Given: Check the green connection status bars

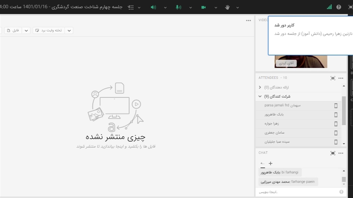Looking at the screenshot, I should pyautogui.click(x=329, y=7).
